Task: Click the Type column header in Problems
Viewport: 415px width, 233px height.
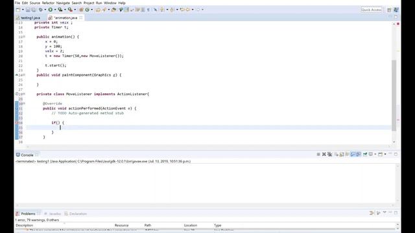Action: point(218,225)
